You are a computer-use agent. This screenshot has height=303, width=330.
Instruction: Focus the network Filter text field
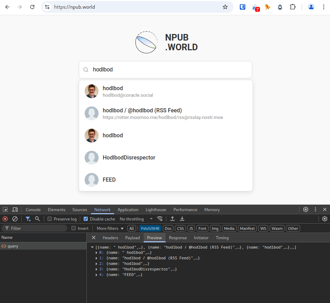(x=34, y=228)
